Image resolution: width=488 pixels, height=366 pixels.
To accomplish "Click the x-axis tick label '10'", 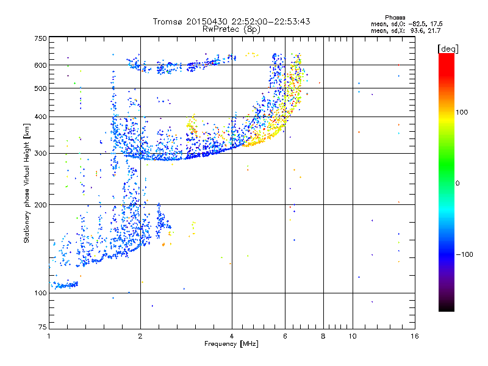I will 353,336.
